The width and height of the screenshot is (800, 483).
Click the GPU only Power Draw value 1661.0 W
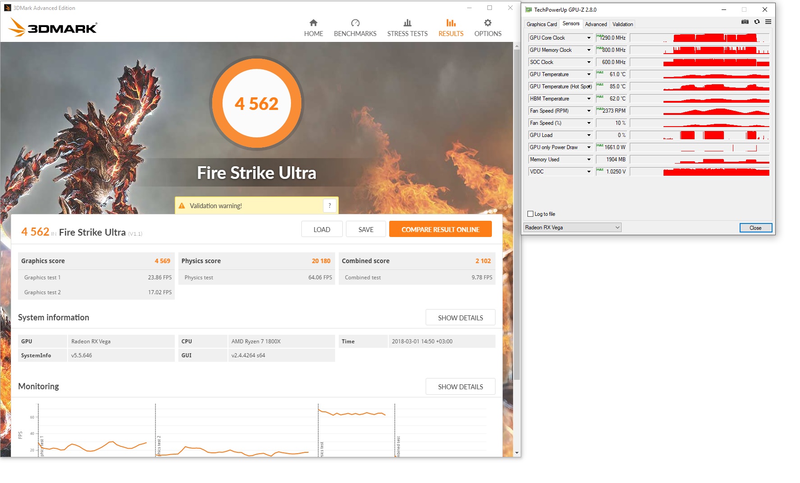click(611, 147)
